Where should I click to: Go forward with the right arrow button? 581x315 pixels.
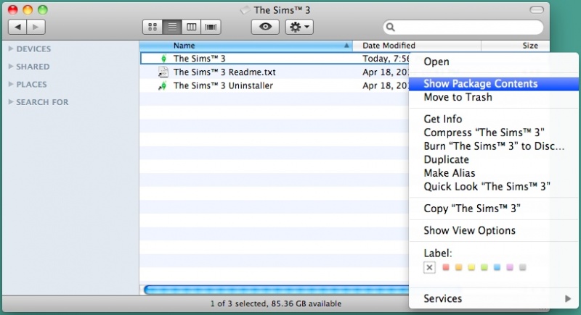coord(36,27)
